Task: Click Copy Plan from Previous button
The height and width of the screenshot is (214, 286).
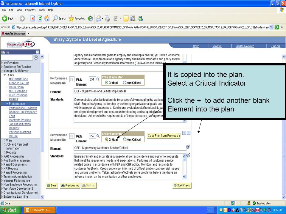Action: pyautogui.click(x=164, y=136)
